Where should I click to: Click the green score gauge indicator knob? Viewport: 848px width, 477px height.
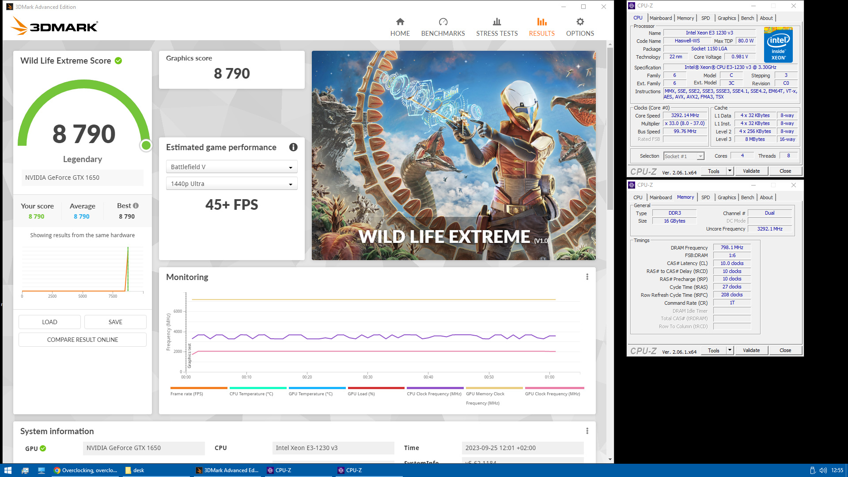pyautogui.click(x=146, y=145)
